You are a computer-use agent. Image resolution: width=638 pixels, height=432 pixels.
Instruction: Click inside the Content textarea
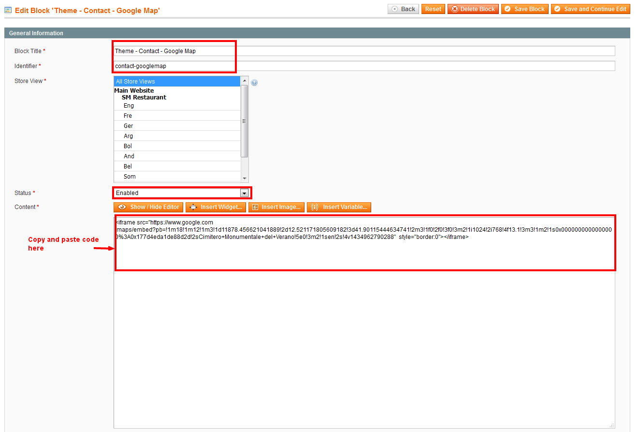(x=364, y=322)
